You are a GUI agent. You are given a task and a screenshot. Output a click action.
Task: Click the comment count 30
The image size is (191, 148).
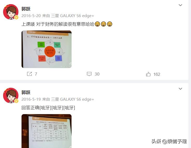[x=97, y=74]
